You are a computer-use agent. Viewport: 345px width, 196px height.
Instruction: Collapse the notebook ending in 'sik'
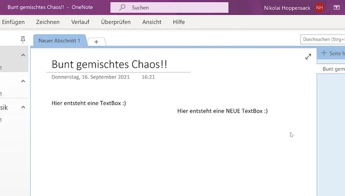(23, 107)
